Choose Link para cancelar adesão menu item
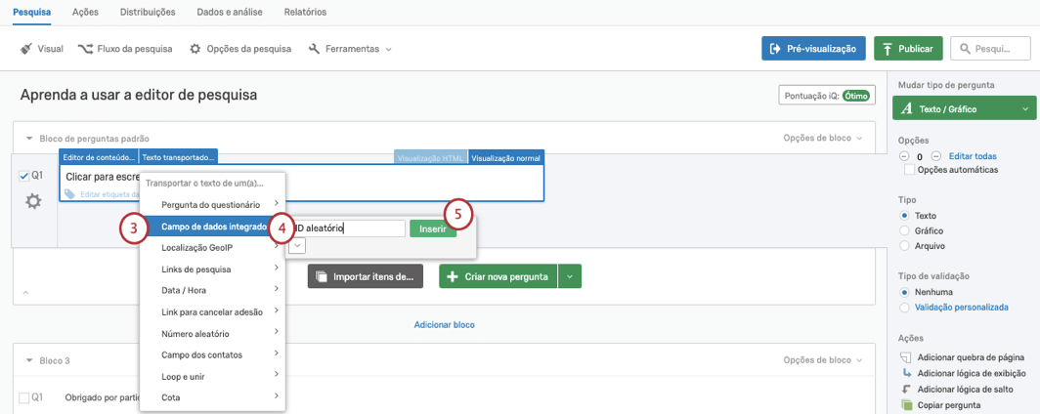 click(213, 312)
